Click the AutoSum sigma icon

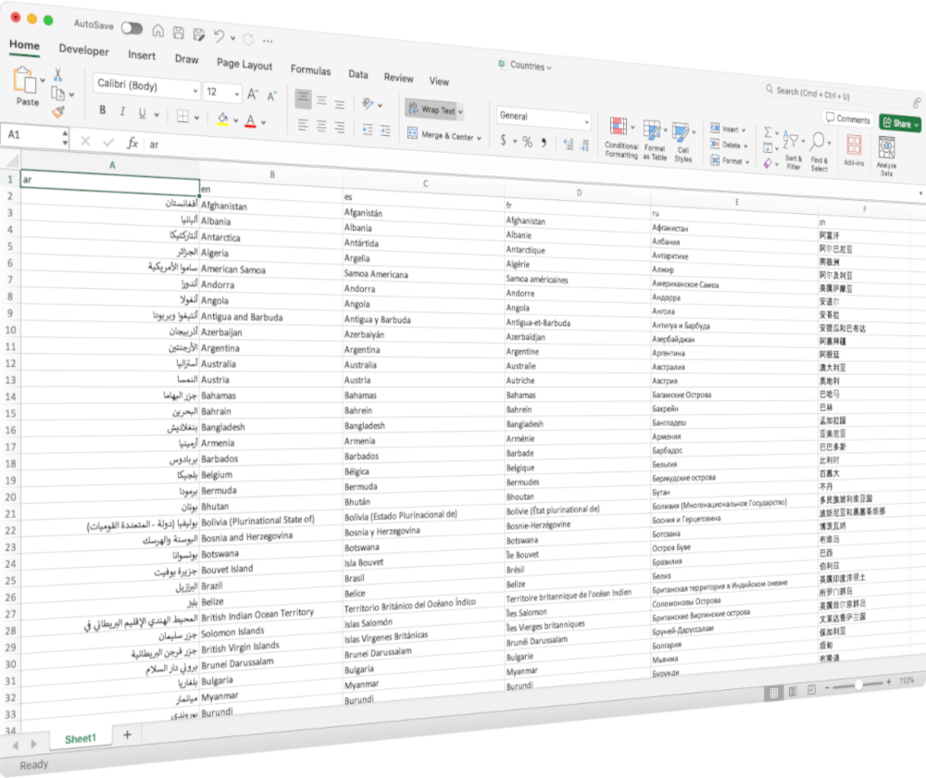pyautogui.click(x=767, y=132)
